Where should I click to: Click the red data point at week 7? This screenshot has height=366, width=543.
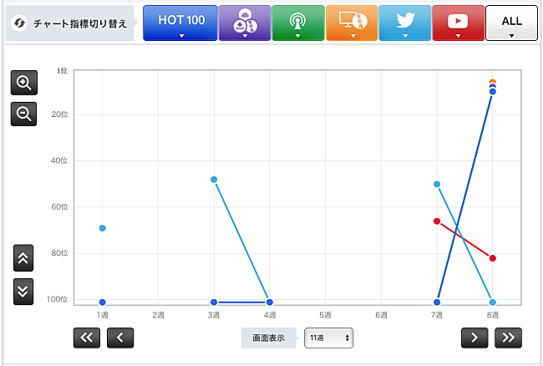(x=437, y=221)
